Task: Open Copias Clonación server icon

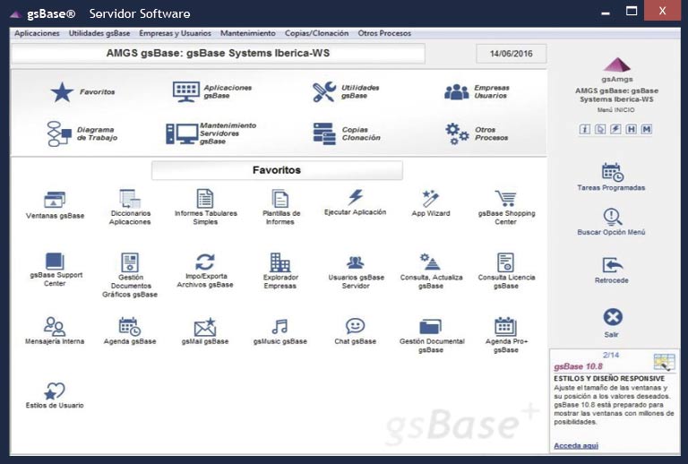Action: point(324,133)
